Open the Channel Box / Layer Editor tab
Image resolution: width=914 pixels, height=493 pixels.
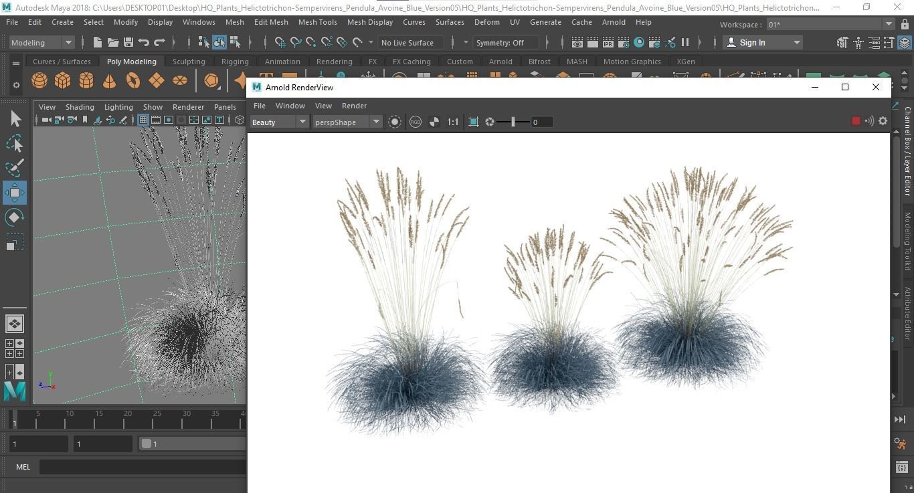click(x=908, y=151)
